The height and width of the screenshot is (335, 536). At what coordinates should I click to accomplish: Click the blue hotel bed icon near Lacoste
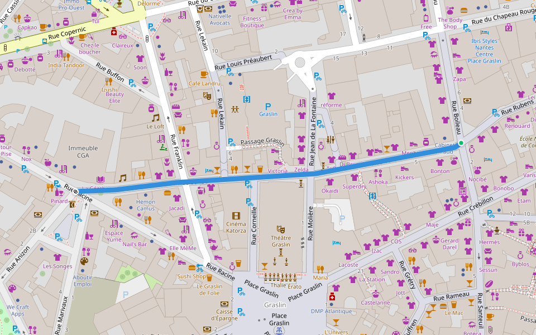[337, 243]
